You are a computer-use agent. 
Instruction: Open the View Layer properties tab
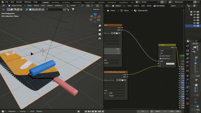pyautogui.click(x=187, y=58)
